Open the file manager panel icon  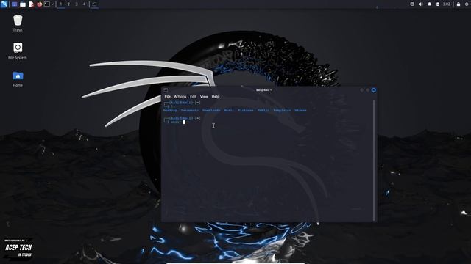point(23,4)
